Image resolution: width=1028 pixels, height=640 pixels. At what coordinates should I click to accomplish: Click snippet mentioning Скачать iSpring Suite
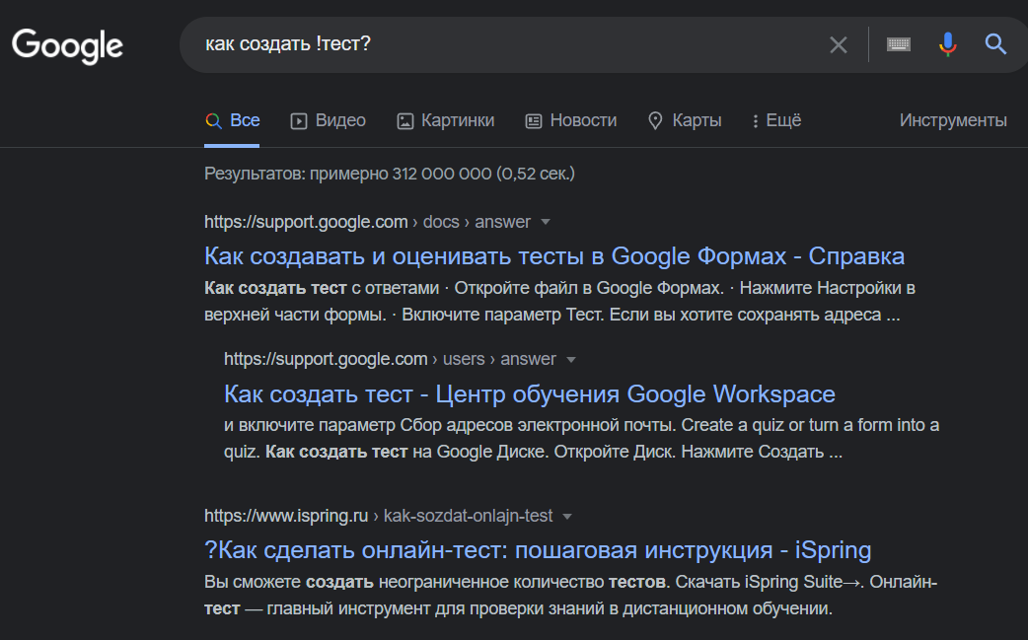[570, 595]
